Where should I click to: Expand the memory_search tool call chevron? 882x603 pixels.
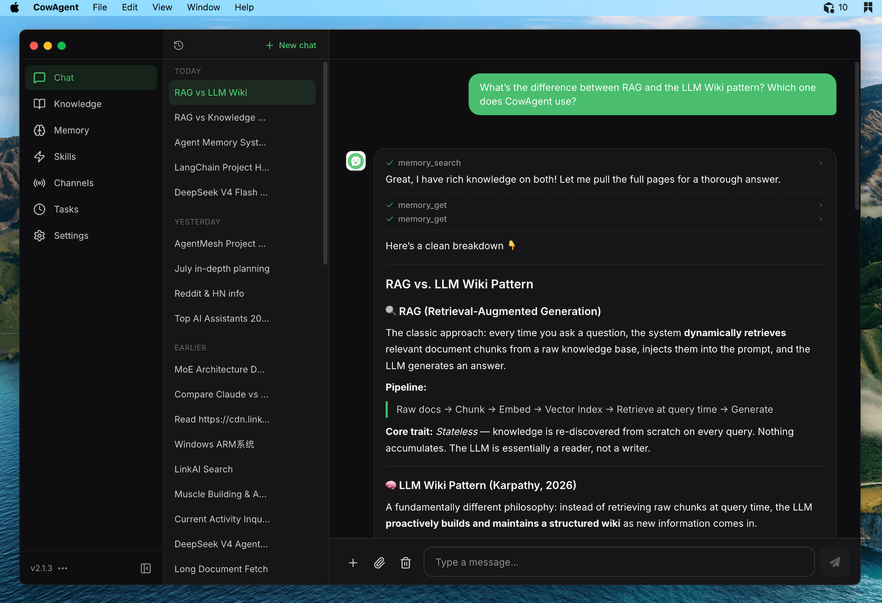[x=820, y=163]
